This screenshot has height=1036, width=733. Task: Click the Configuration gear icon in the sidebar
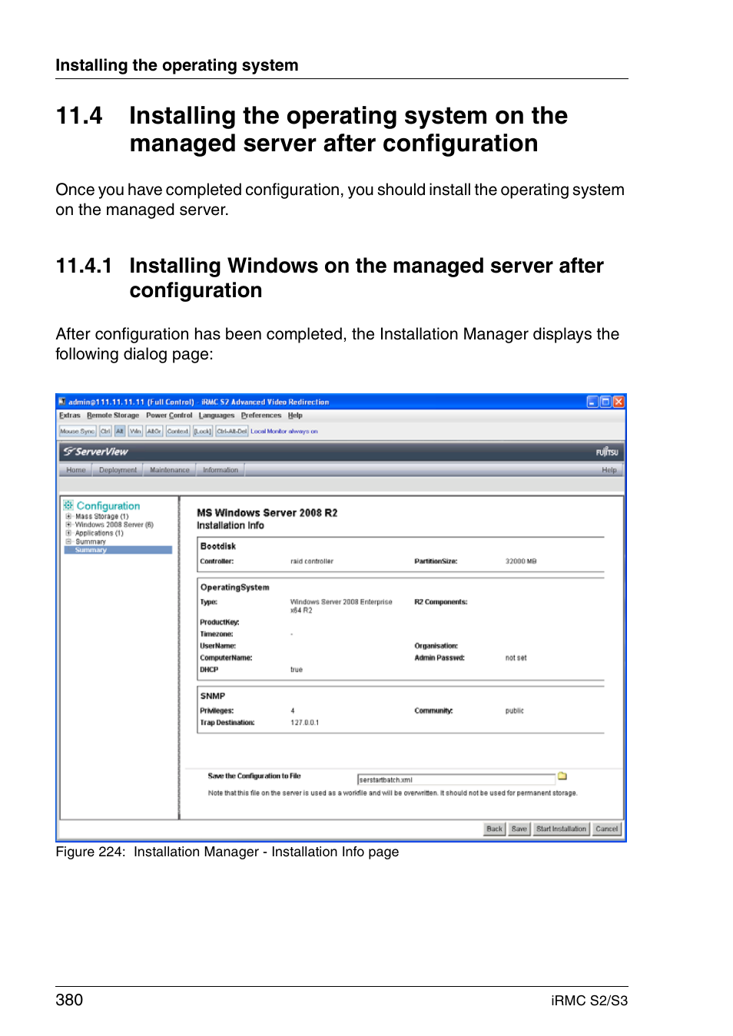tap(68, 505)
